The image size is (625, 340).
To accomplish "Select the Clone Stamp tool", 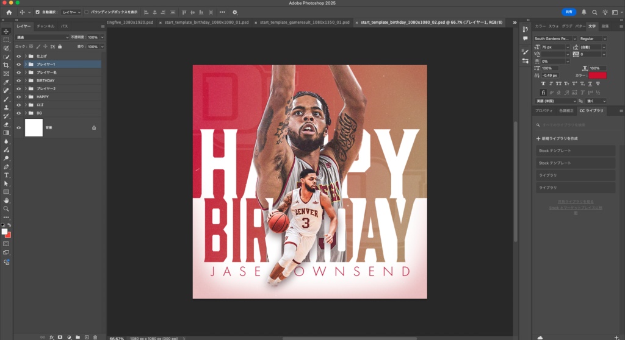I will (6, 107).
